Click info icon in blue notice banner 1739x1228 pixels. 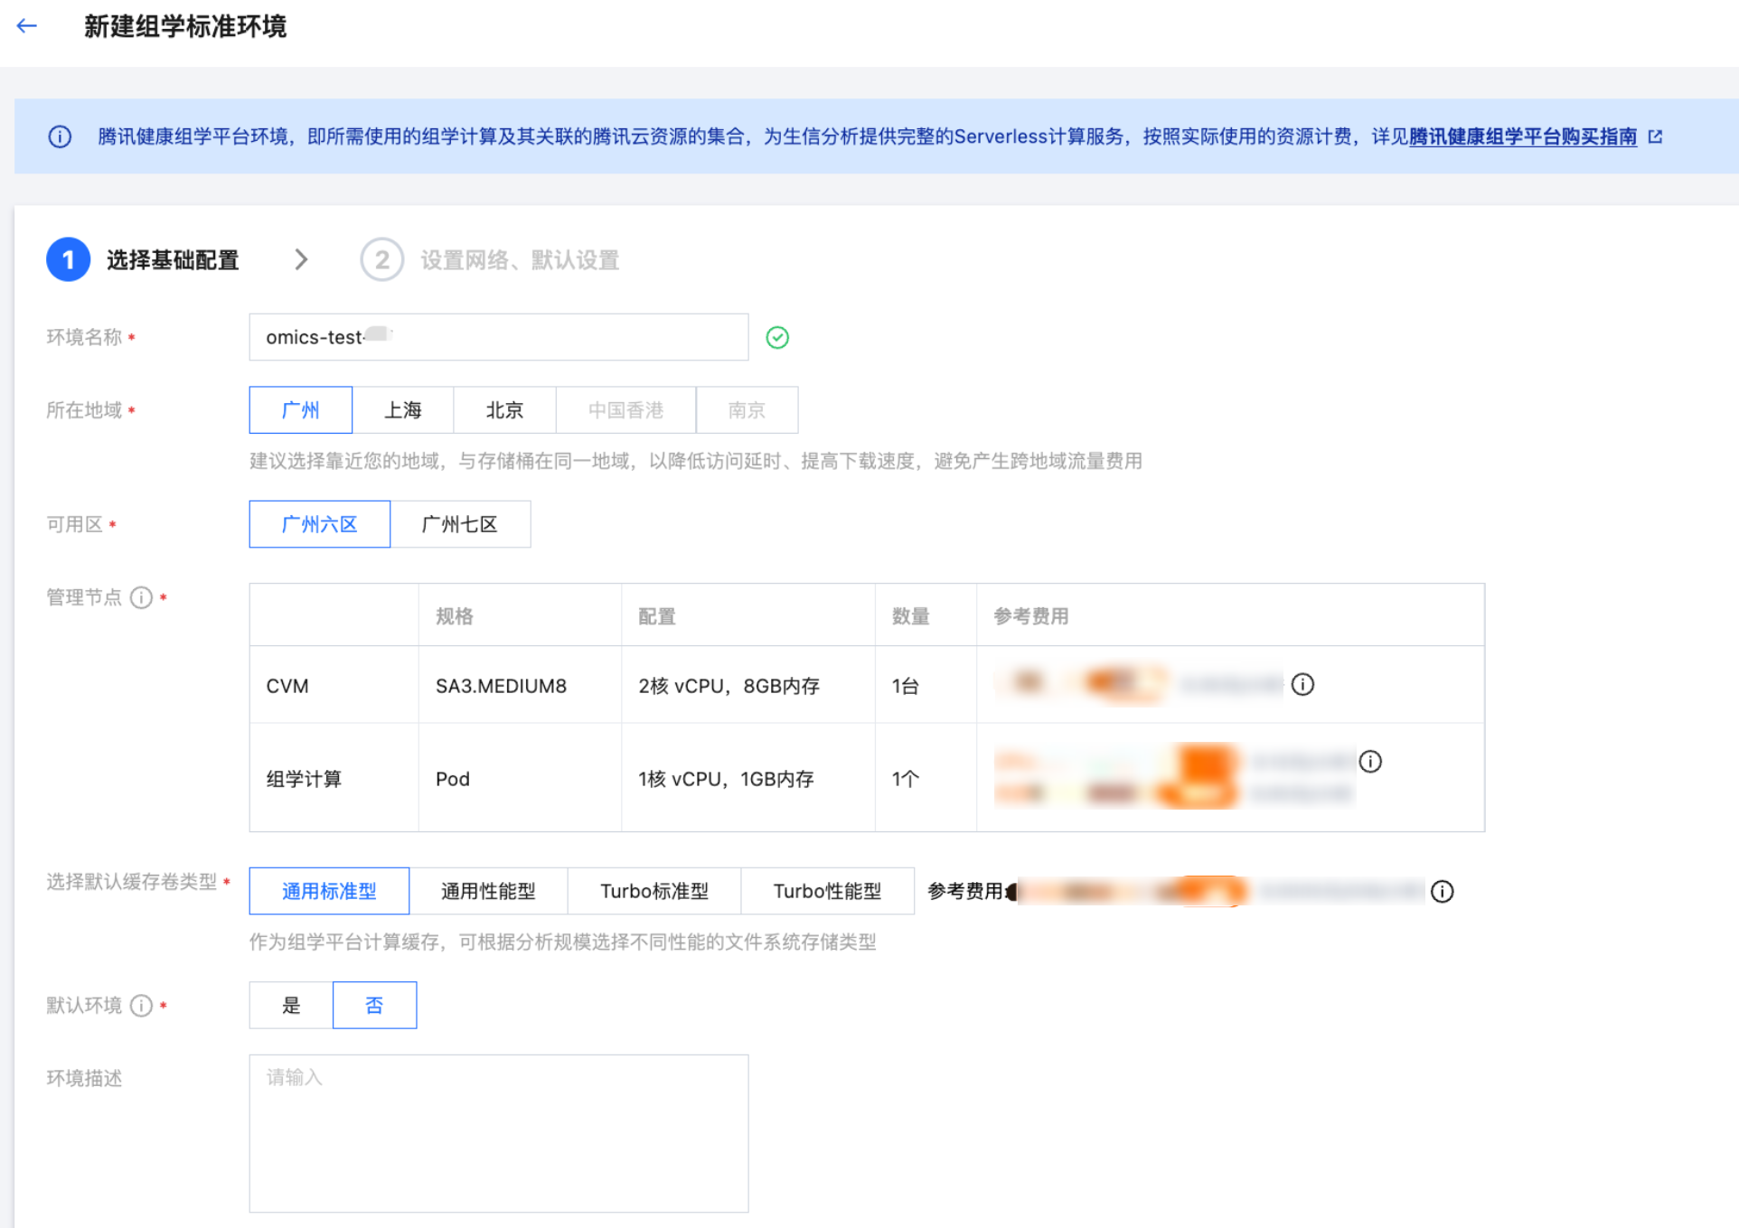coord(60,136)
